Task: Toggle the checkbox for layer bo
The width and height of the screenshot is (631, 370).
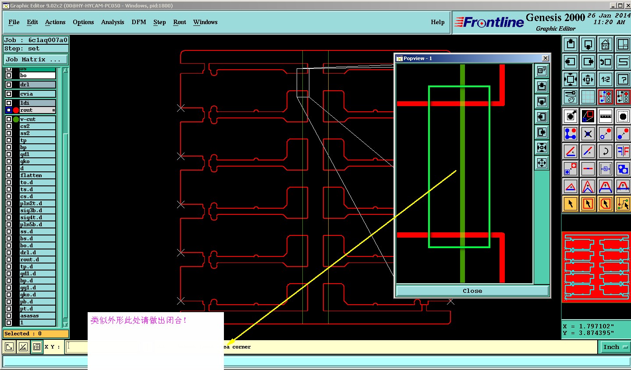Action: point(9,75)
